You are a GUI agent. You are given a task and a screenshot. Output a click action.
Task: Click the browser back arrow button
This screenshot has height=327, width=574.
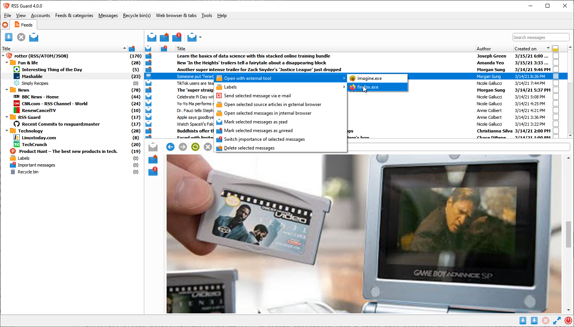click(170, 147)
